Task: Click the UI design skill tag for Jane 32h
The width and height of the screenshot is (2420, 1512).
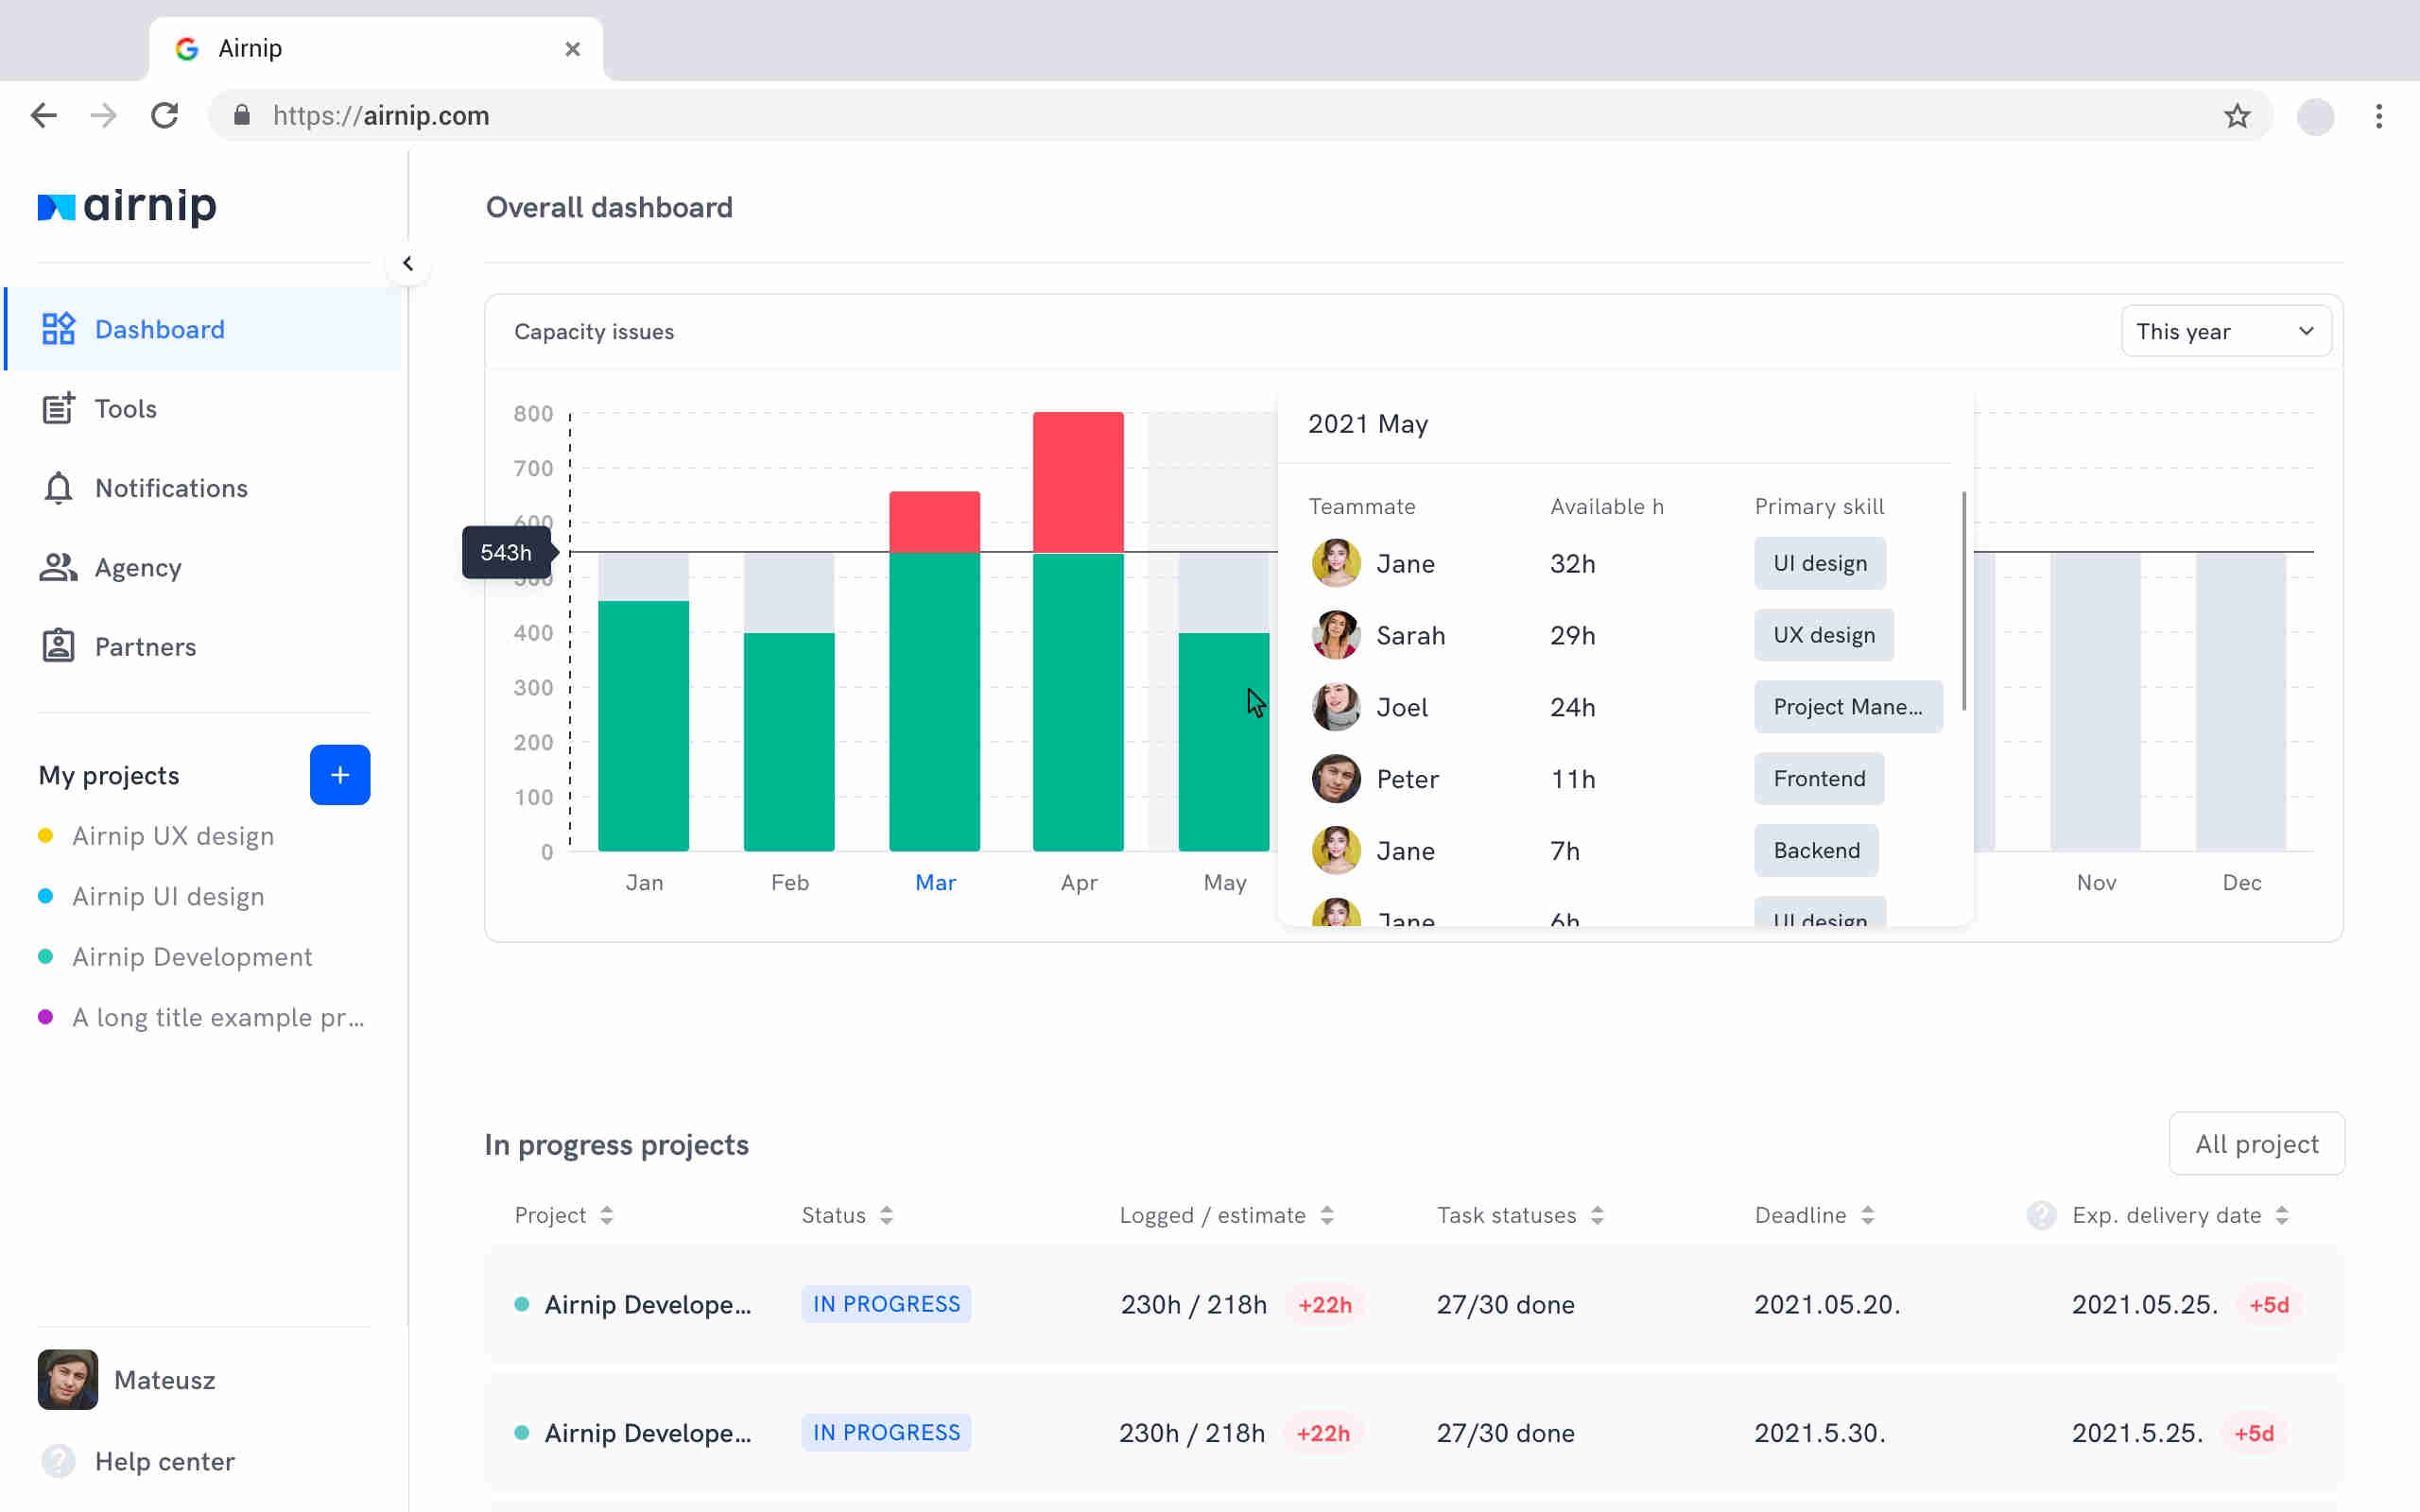Action: [1820, 563]
